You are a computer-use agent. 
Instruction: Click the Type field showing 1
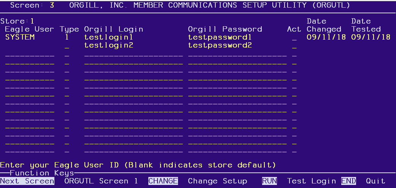pos(67,37)
